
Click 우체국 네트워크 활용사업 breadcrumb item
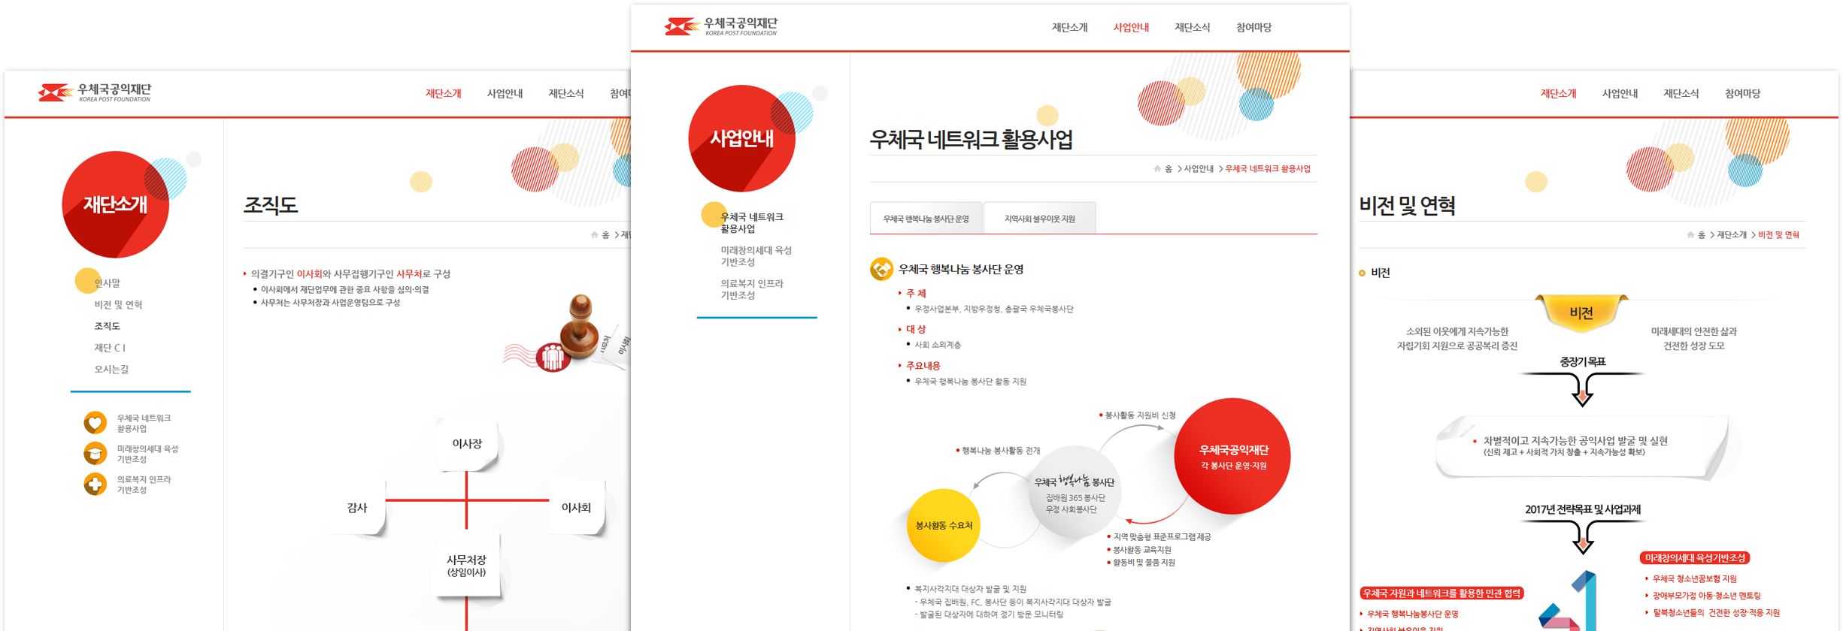pos(1268,169)
